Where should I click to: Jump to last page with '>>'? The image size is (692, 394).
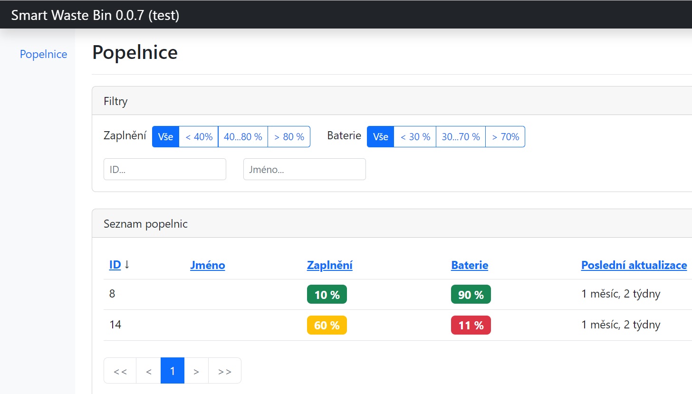(x=224, y=371)
